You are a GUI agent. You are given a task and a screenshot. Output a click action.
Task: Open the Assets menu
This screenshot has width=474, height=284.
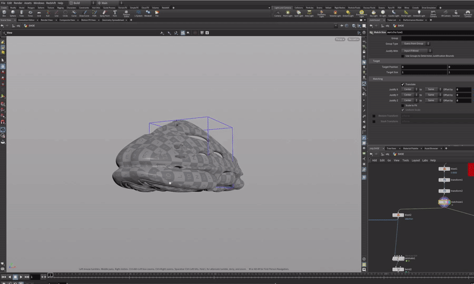(28, 3)
